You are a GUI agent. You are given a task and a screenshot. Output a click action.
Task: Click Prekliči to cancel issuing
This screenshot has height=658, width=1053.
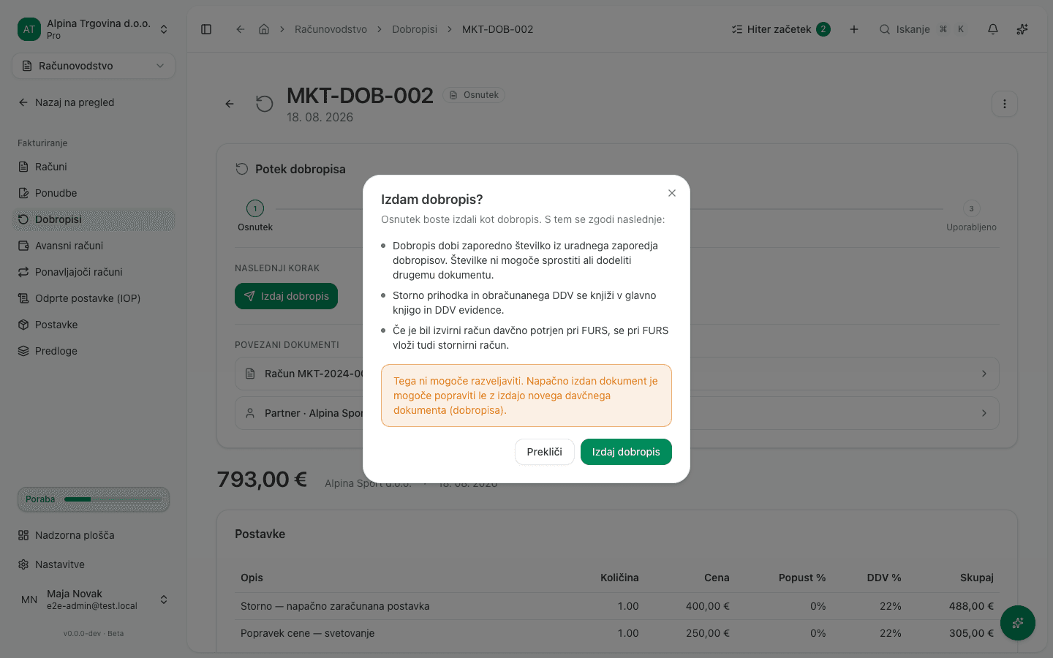click(x=544, y=452)
